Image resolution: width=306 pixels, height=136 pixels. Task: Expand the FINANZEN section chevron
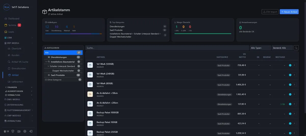pyautogui.click(x=32, y=87)
